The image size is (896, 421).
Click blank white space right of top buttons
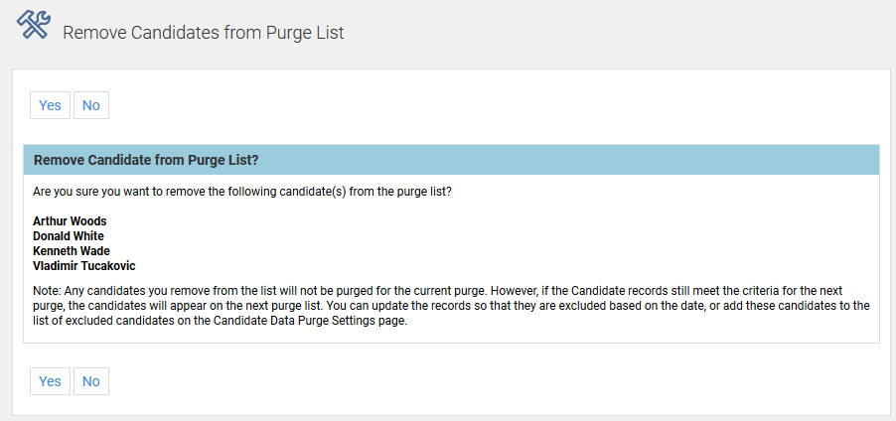tap(497, 105)
